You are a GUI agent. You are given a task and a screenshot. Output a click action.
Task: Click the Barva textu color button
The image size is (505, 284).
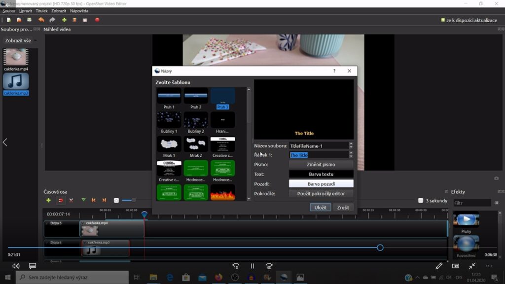[321, 174]
